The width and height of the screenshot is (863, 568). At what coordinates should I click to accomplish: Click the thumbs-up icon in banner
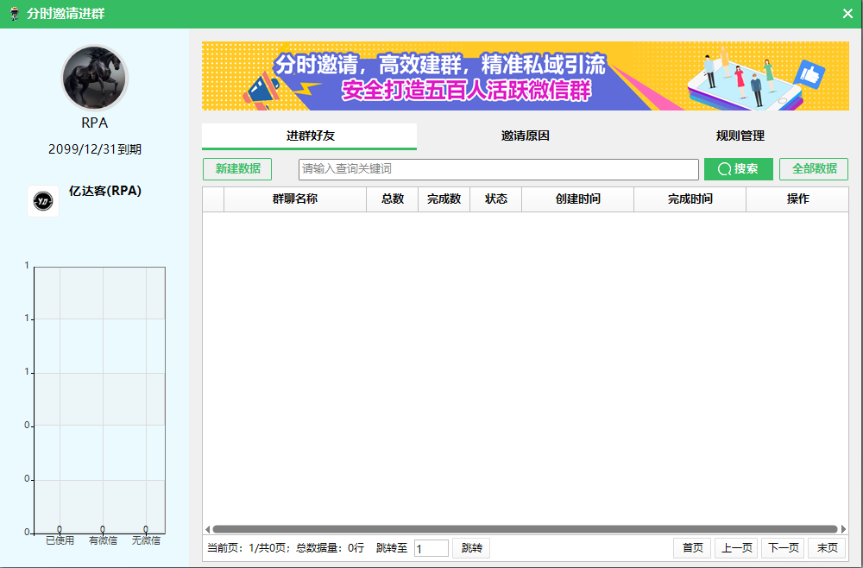click(x=809, y=74)
